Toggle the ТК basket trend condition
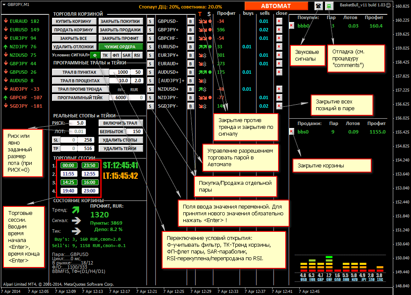This screenshot has height=295, width=411. [x=105, y=55]
